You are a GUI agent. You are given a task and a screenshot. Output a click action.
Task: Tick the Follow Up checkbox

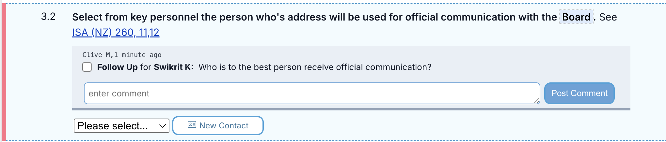pyautogui.click(x=87, y=67)
